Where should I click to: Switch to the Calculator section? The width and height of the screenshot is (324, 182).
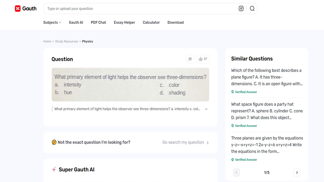click(x=151, y=22)
